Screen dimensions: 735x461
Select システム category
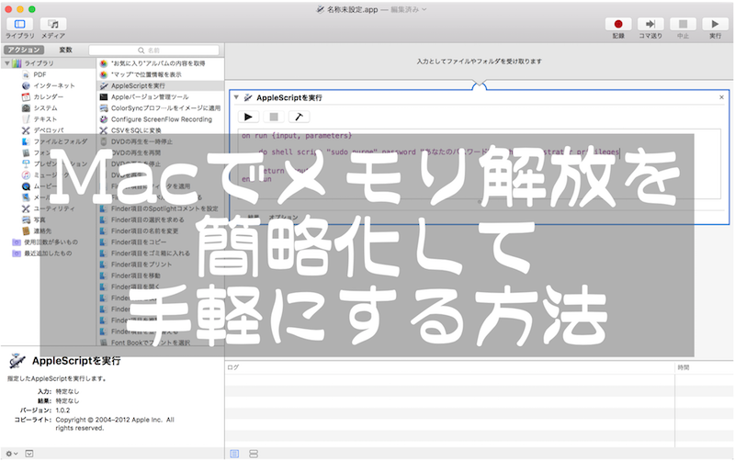click(45, 108)
